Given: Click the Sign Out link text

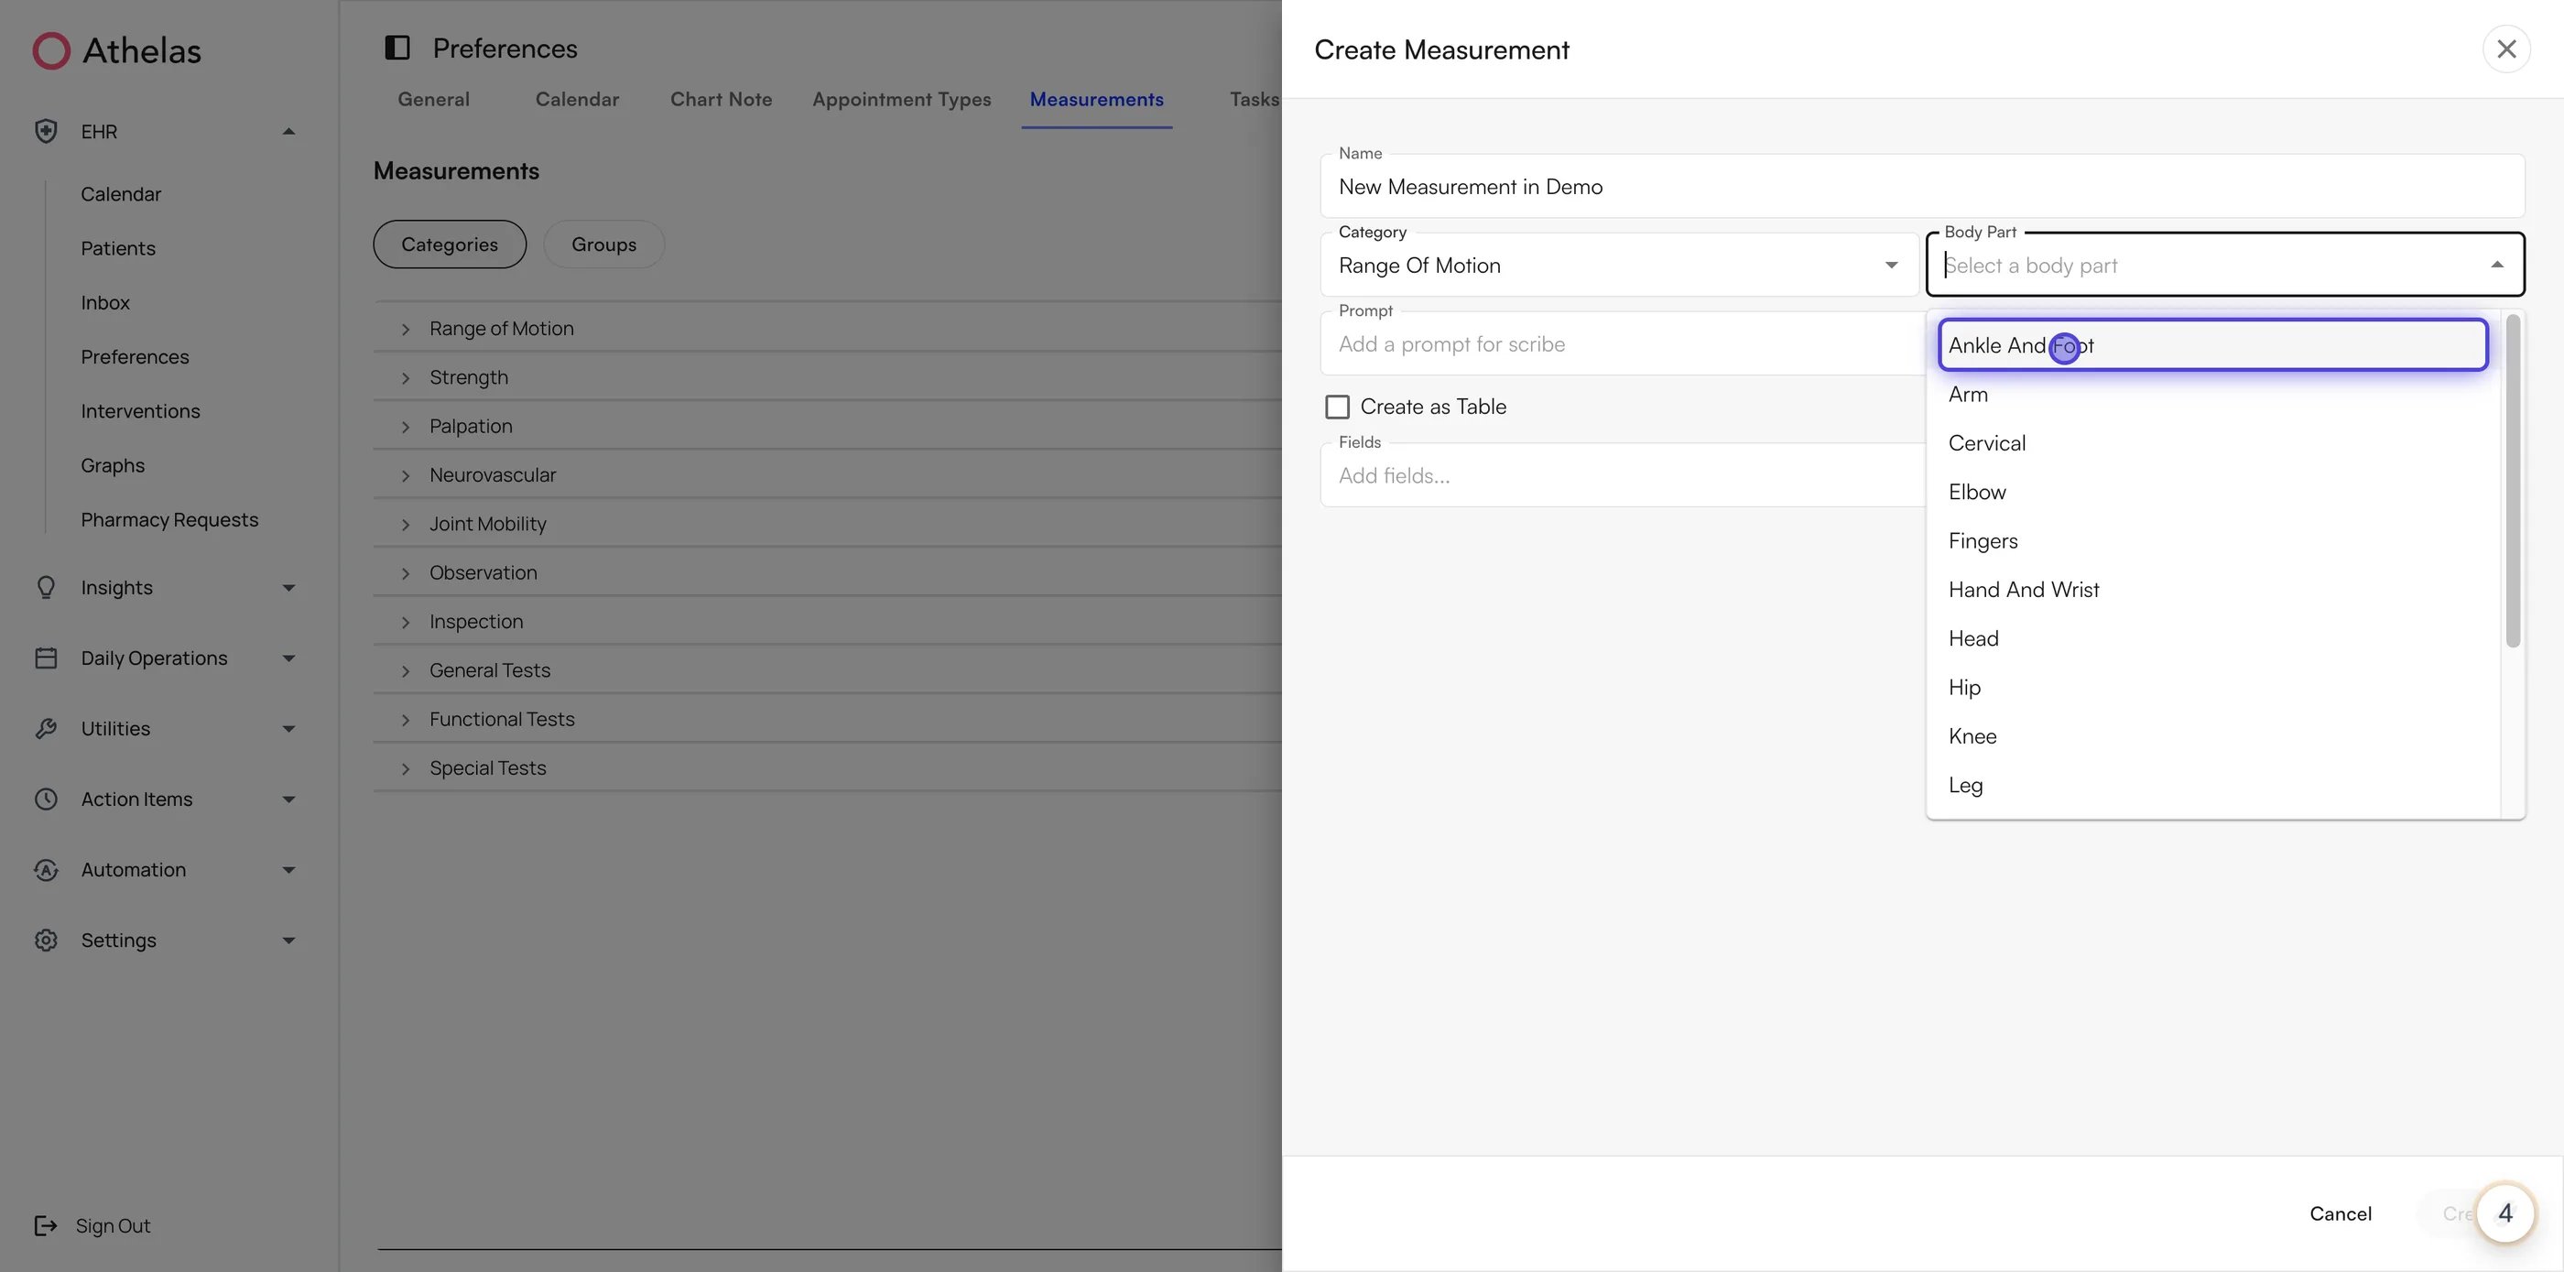Looking at the screenshot, I should point(113,1225).
